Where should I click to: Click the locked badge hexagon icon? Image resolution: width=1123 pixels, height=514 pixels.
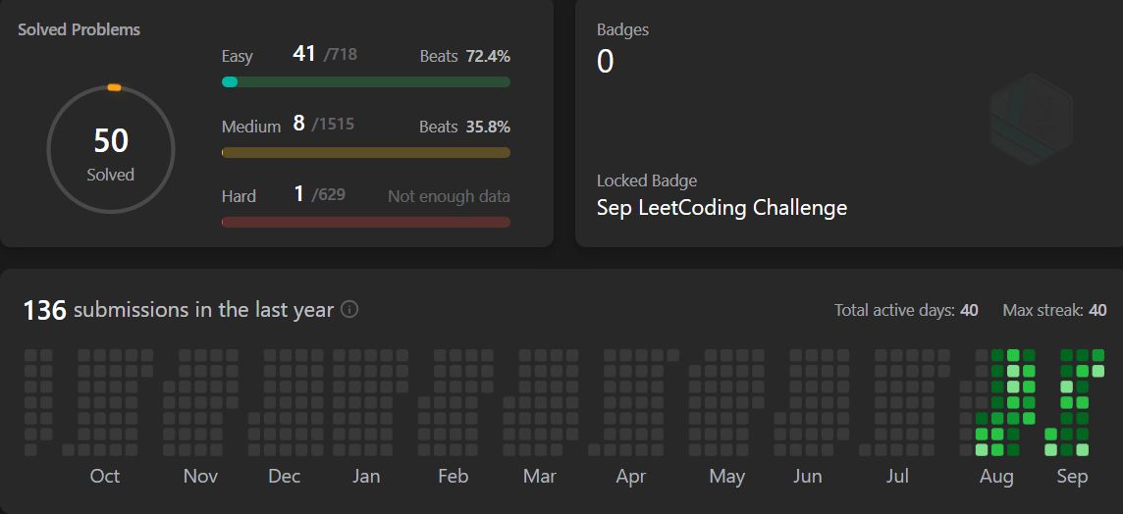pyautogui.click(x=1030, y=122)
